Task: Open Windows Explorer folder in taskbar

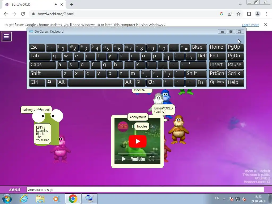Action: (40, 199)
